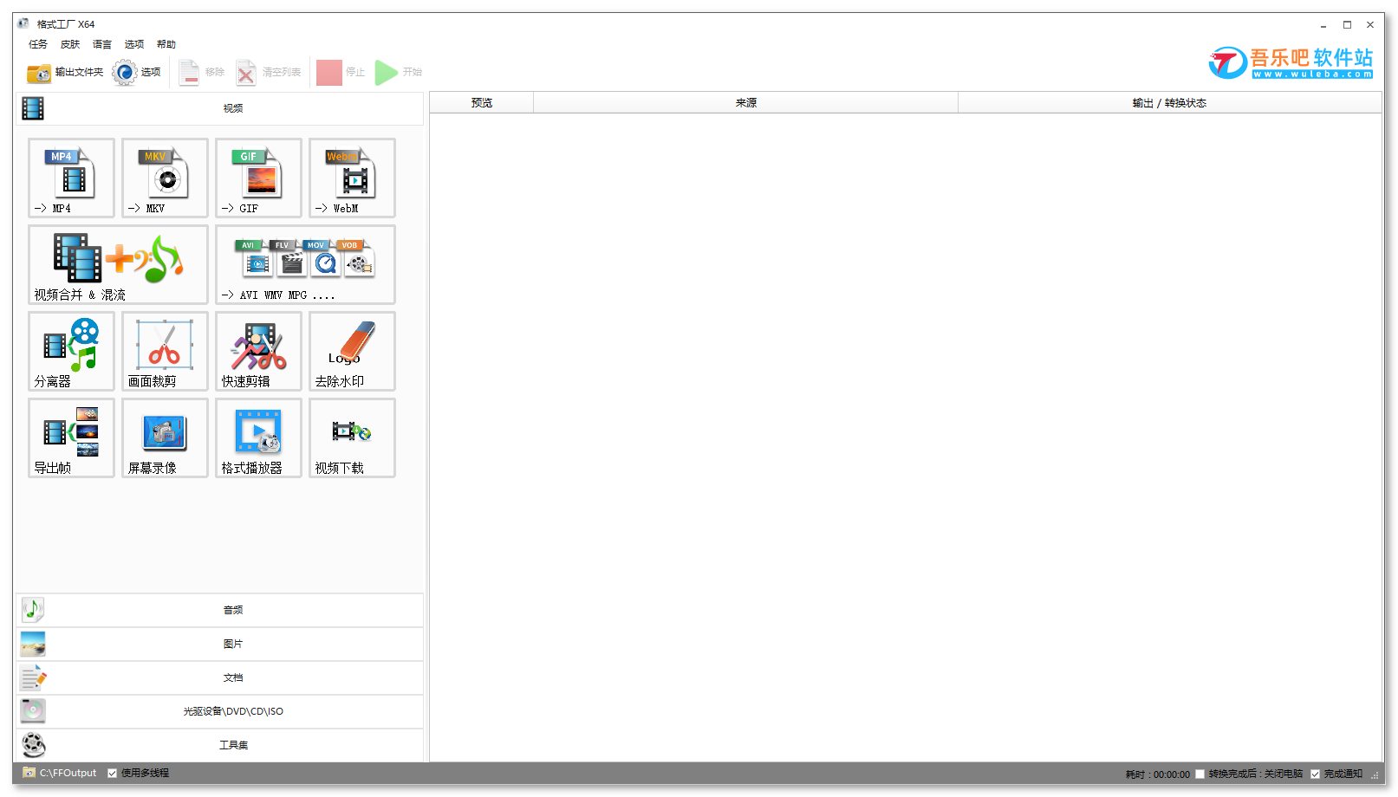Toggle the 完成通知 checkbox
This screenshot has width=1398, height=797.
(x=1315, y=774)
